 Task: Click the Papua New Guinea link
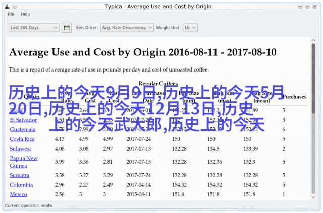click(x=23, y=162)
